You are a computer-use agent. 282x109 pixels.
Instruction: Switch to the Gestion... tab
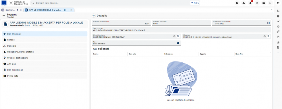point(10,10)
